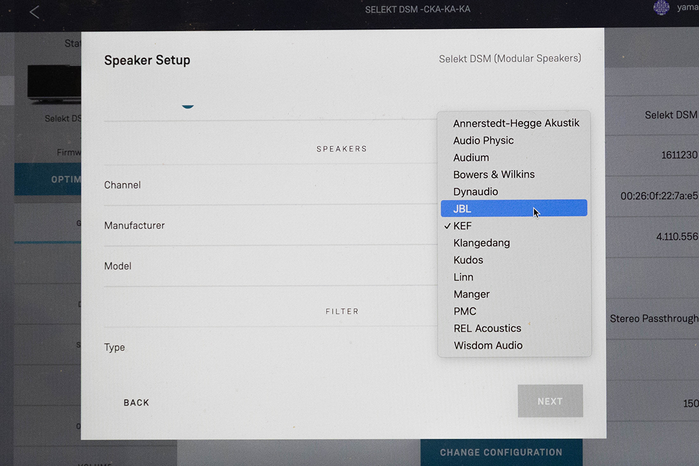Click the SPEAKERS section heading
The height and width of the screenshot is (466, 699).
pyautogui.click(x=342, y=149)
